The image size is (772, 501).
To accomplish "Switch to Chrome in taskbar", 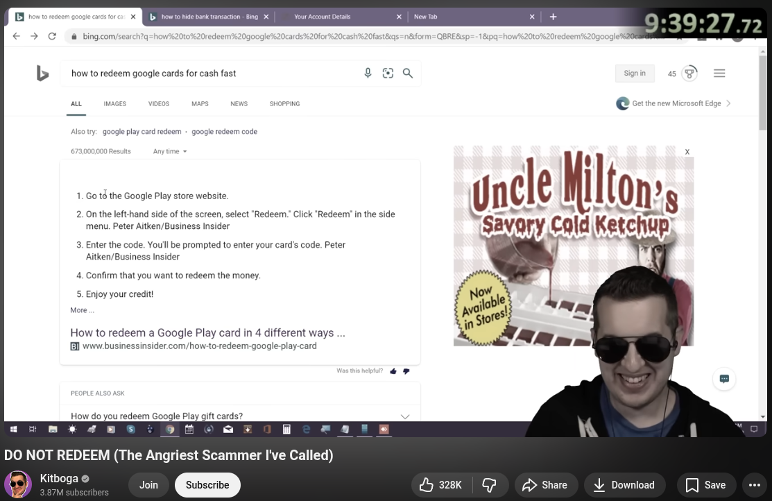I will pyautogui.click(x=170, y=430).
